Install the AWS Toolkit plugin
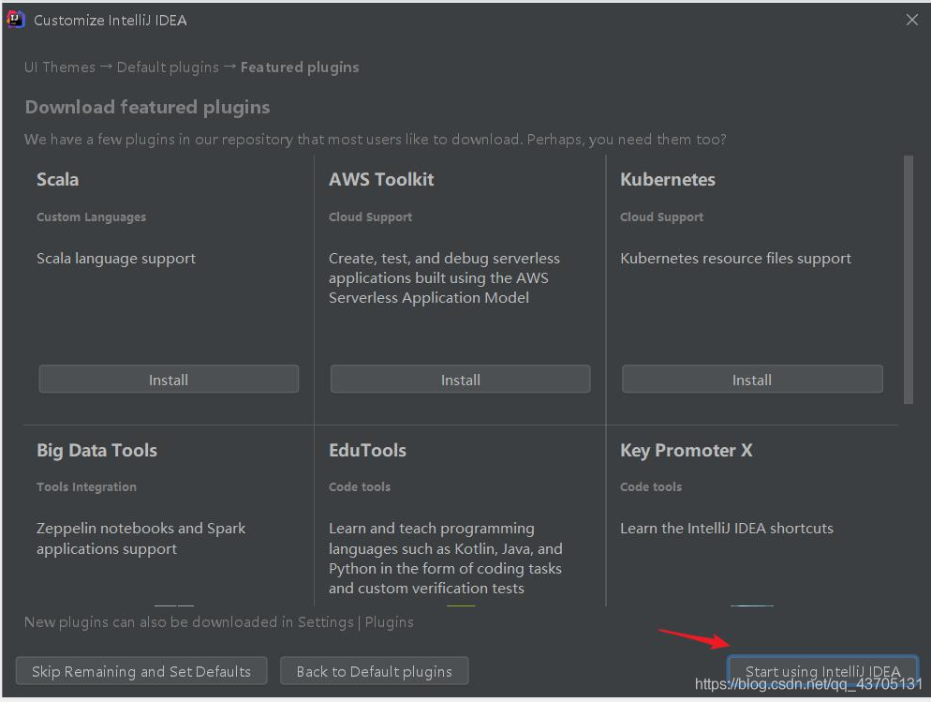This screenshot has width=931, height=702. [x=461, y=380]
